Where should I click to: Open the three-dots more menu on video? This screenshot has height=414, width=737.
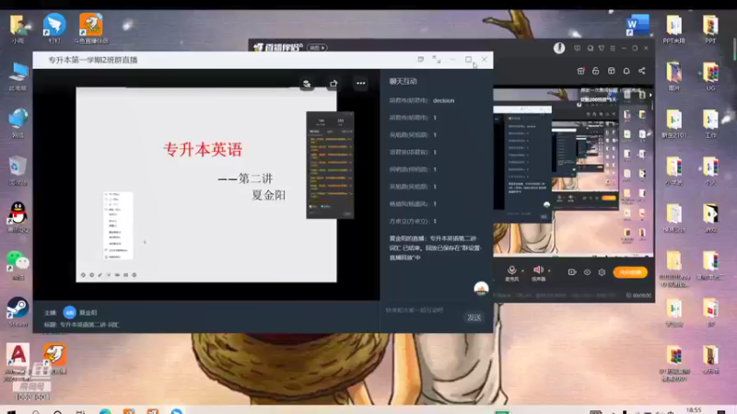click(x=360, y=83)
